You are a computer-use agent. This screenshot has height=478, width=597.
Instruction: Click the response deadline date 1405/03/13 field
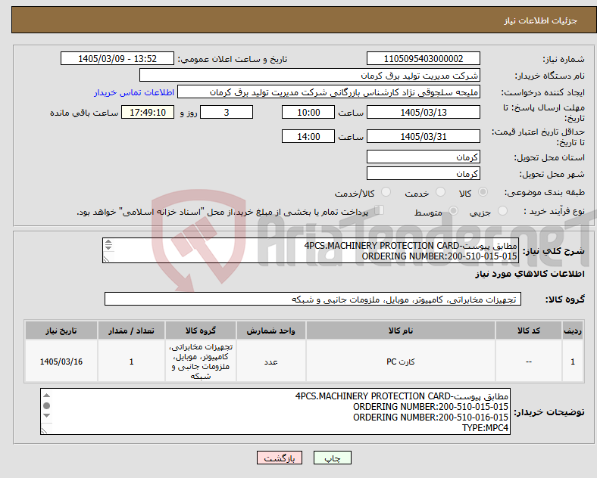pyautogui.click(x=423, y=112)
